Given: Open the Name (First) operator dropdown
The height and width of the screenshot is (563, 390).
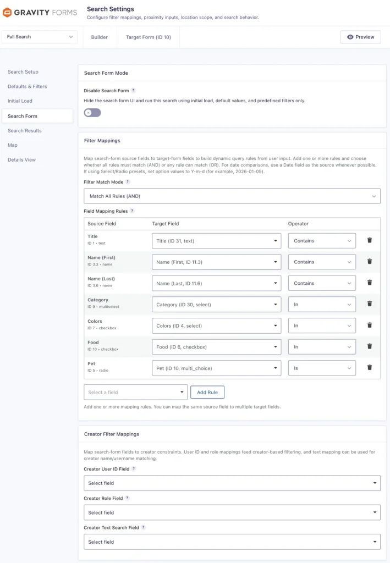Looking at the screenshot, I should [x=322, y=262].
